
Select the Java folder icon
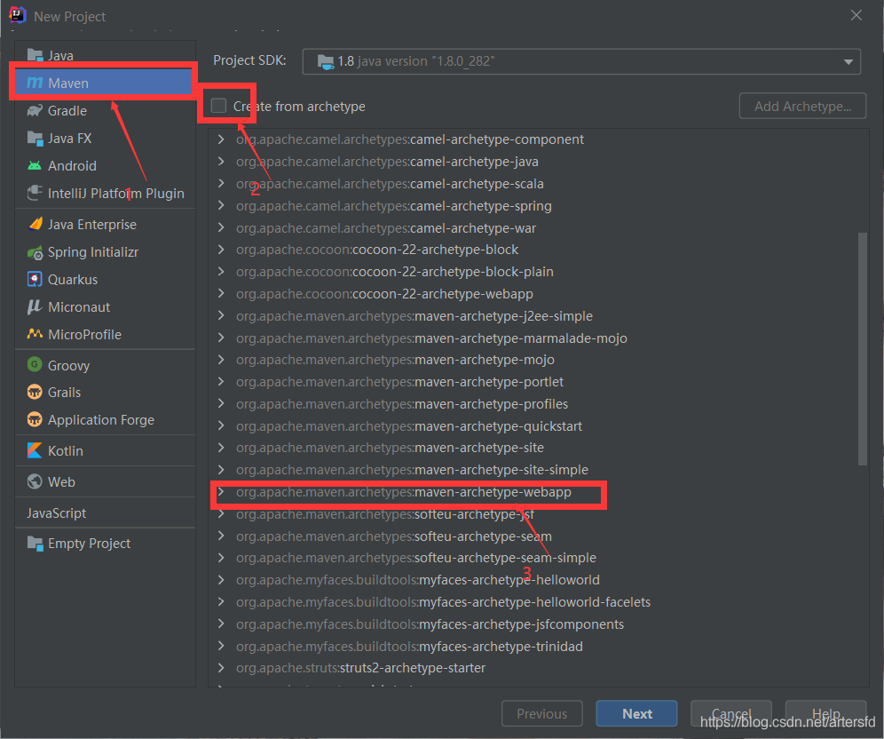point(35,55)
